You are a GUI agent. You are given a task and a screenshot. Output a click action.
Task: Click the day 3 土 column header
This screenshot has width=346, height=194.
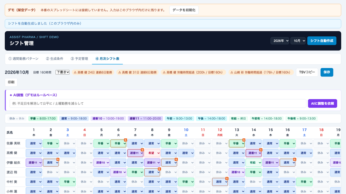[68, 132]
